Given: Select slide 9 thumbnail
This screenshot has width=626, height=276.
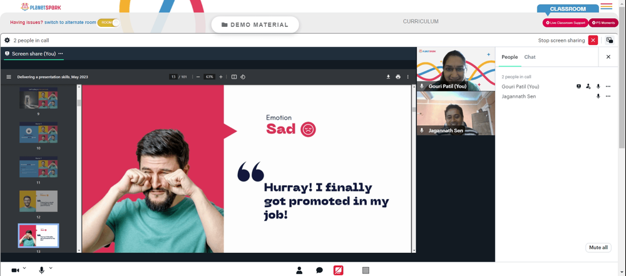Looking at the screenshot, I should [x=38, y=98].
